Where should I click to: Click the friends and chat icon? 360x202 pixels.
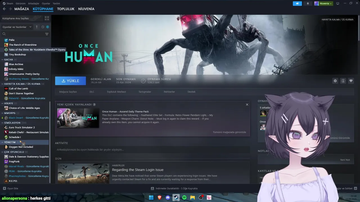(355, 188)
